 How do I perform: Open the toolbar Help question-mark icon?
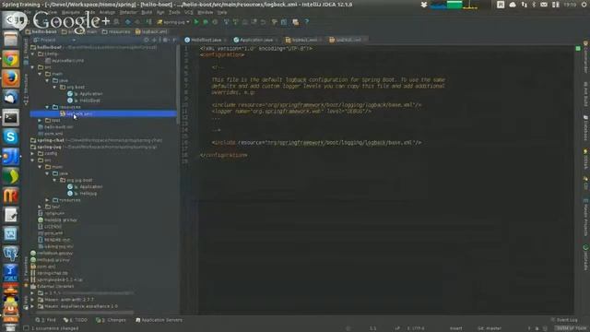pos(307,22)
